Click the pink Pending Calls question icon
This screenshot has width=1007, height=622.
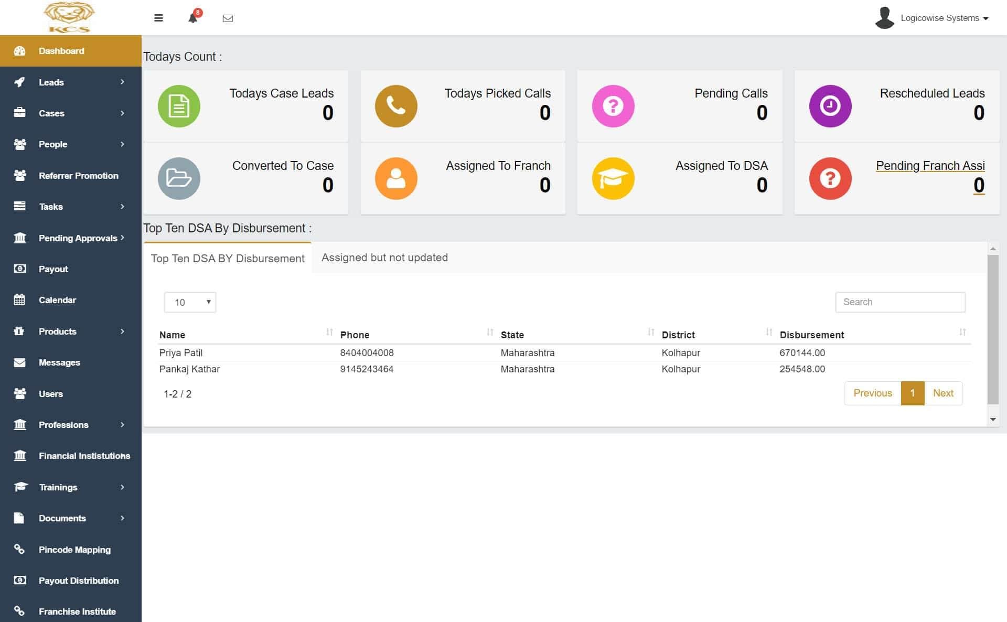[x=613, y=106]
